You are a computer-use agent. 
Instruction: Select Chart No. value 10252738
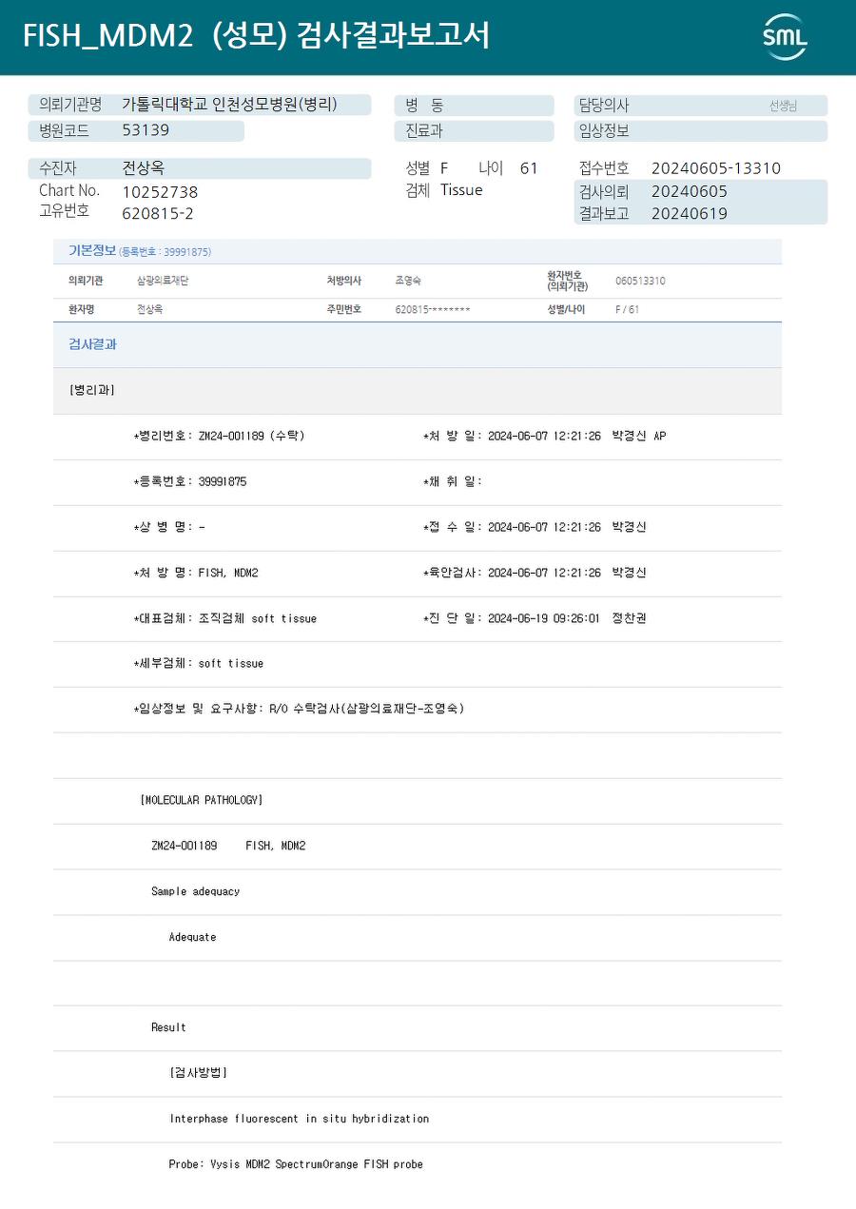pyautogui.click(x=160, y=192)
